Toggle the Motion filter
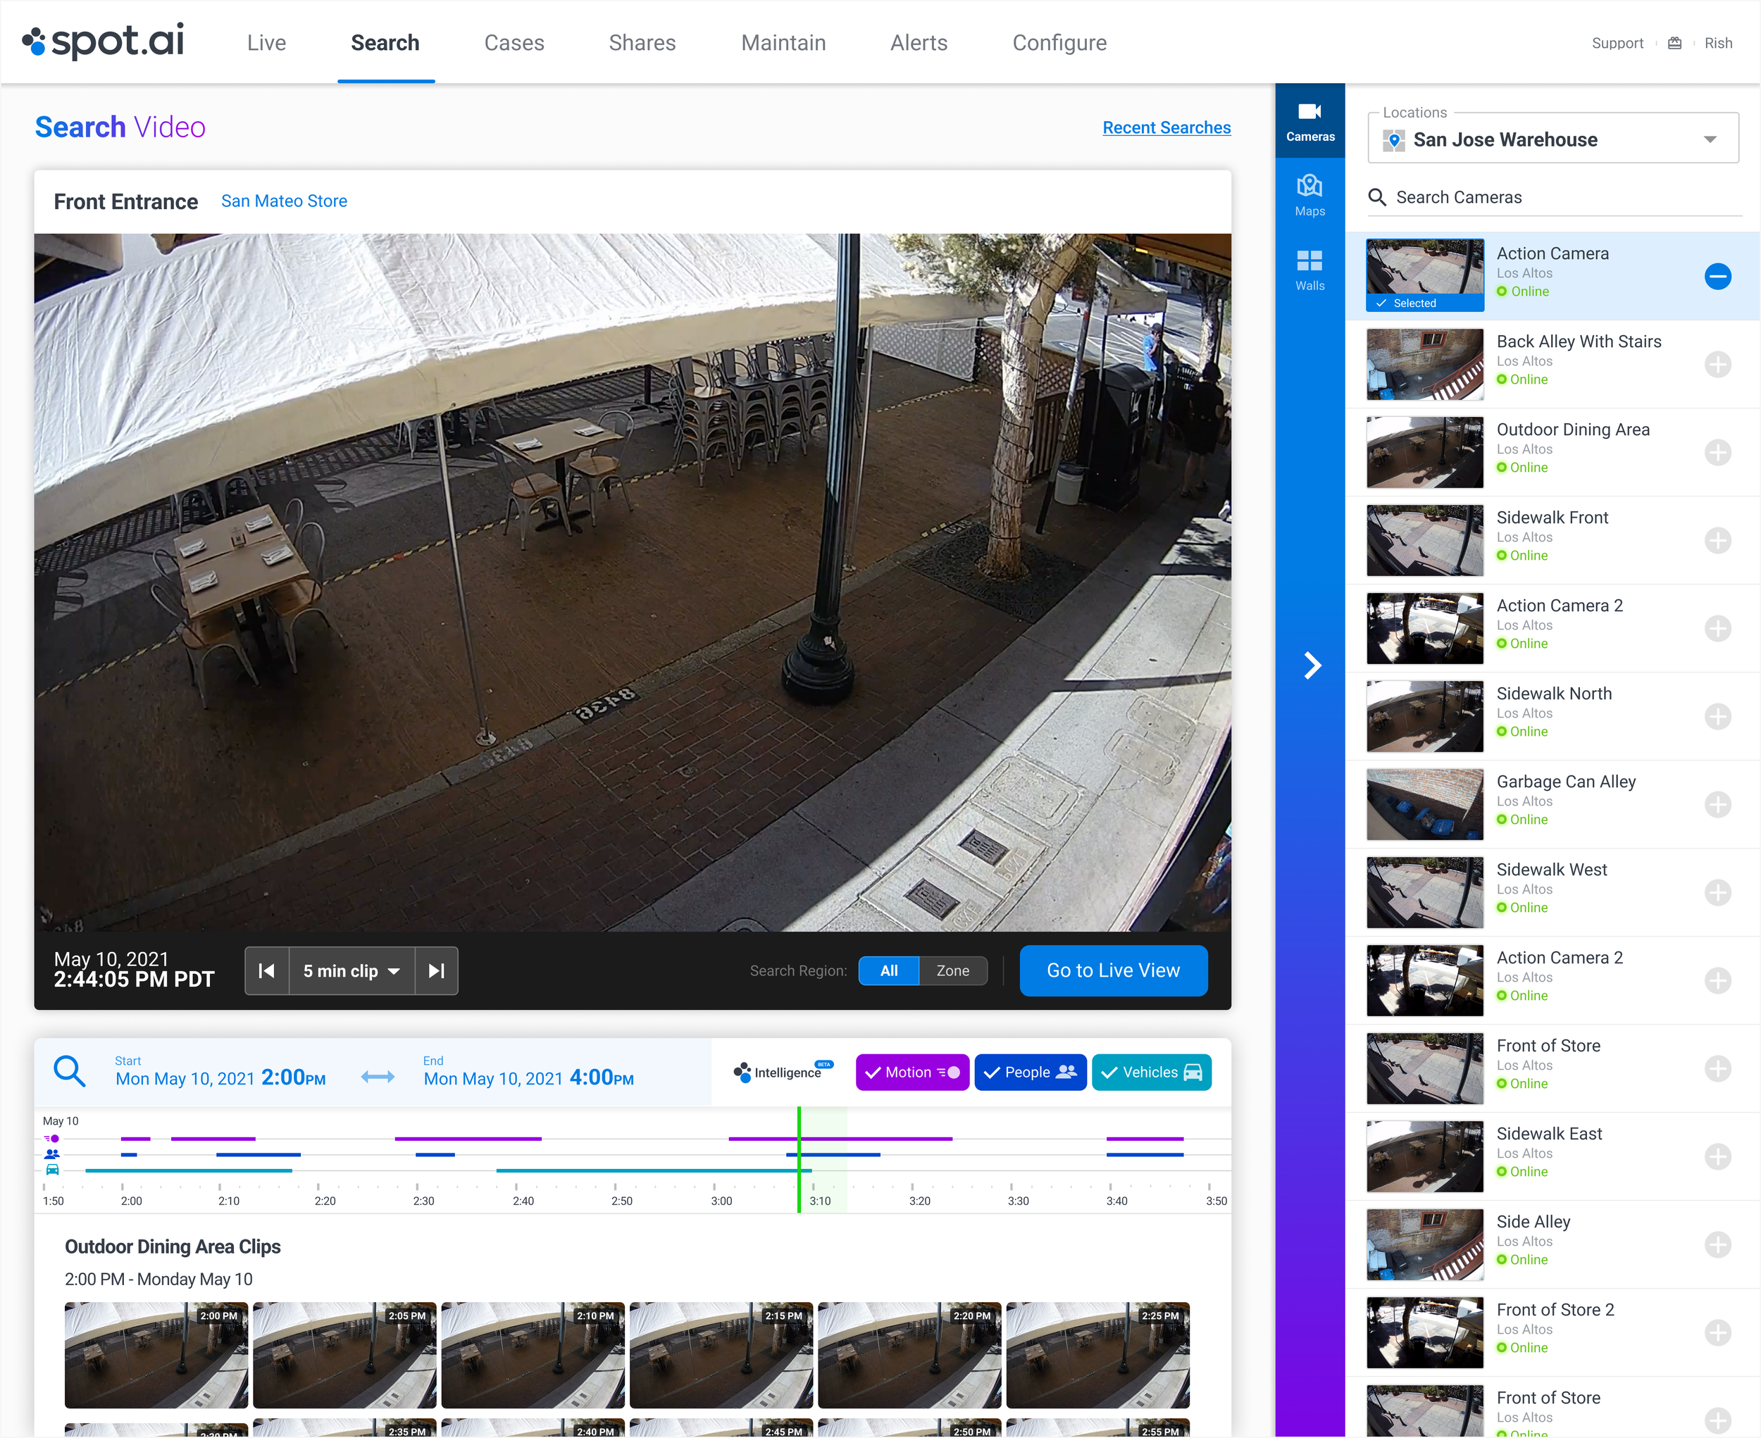This screenshot has width=1761, height=1438. point(911,1072)
